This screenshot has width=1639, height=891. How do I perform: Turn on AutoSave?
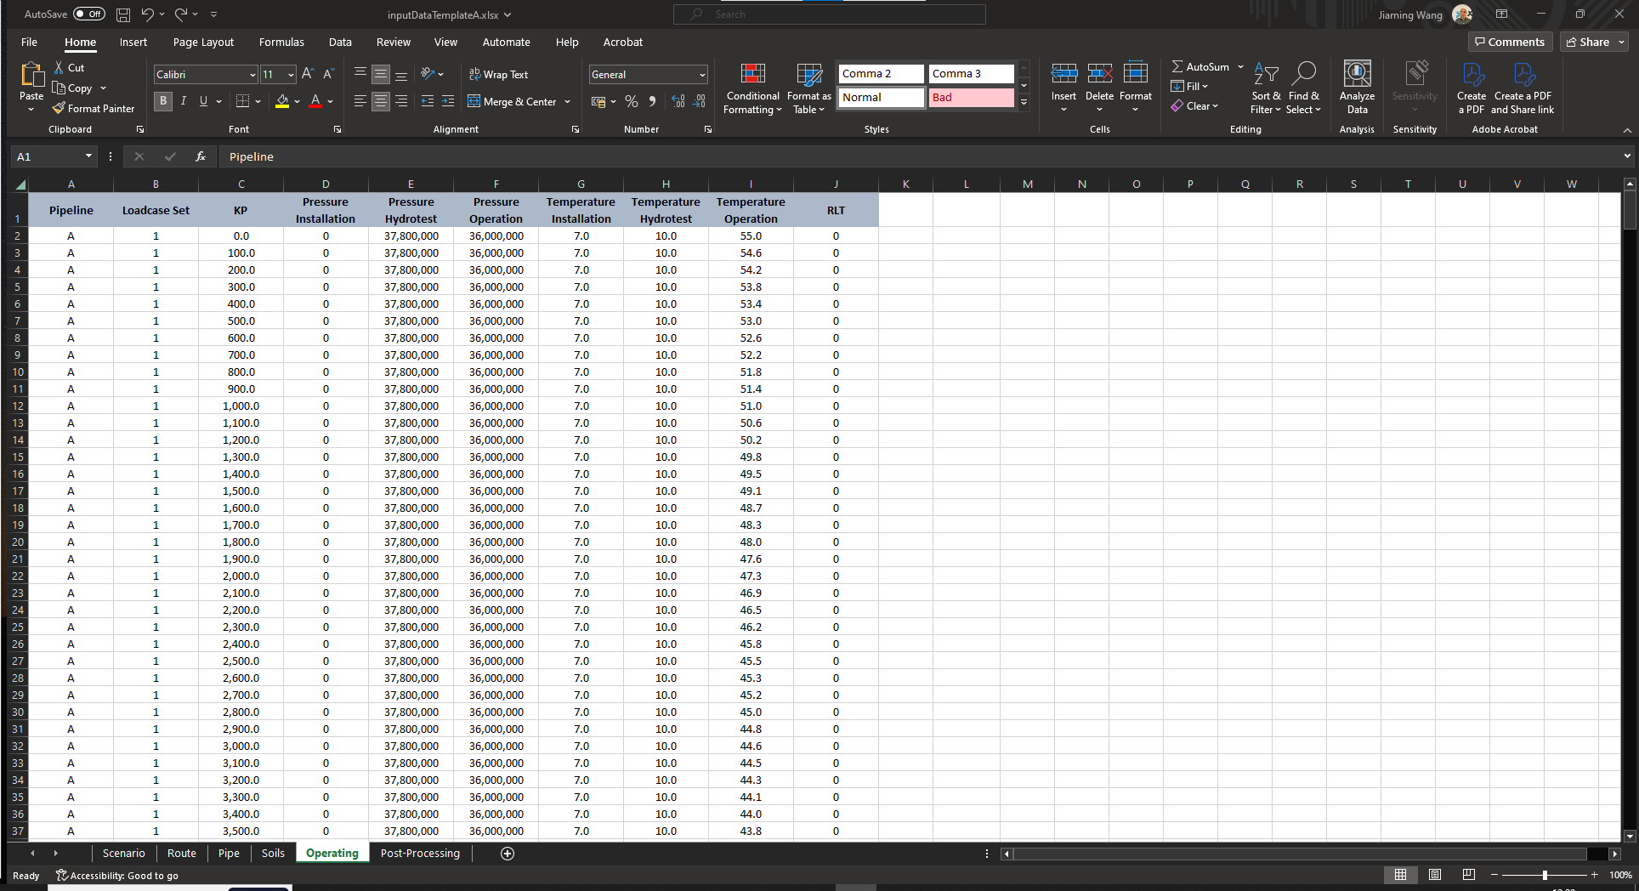tap(88, 14)
